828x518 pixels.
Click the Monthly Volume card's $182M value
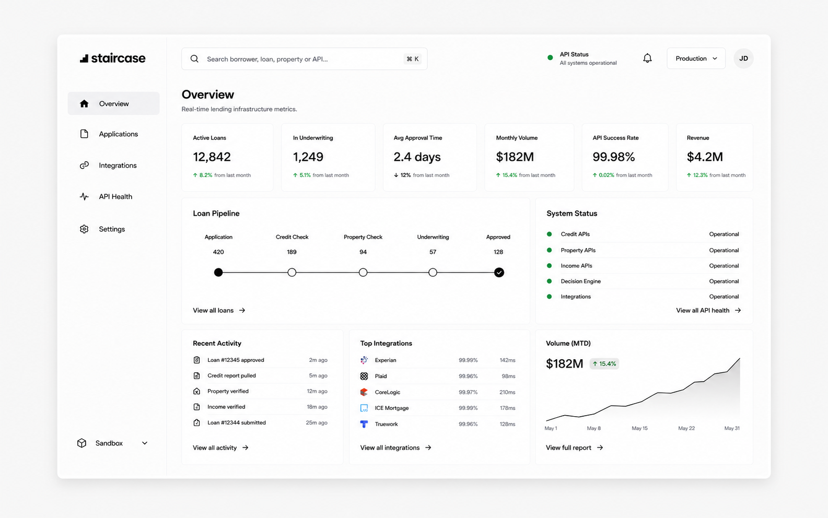point(515,157)
